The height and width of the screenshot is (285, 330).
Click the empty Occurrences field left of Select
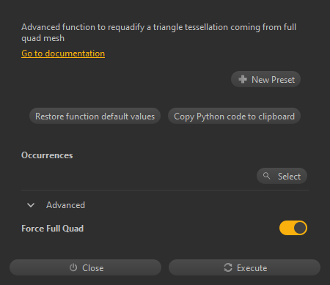138,176
